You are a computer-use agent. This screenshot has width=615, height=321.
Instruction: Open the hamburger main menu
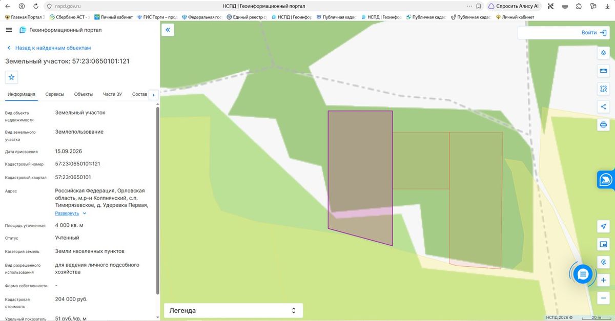coord(9,30)
